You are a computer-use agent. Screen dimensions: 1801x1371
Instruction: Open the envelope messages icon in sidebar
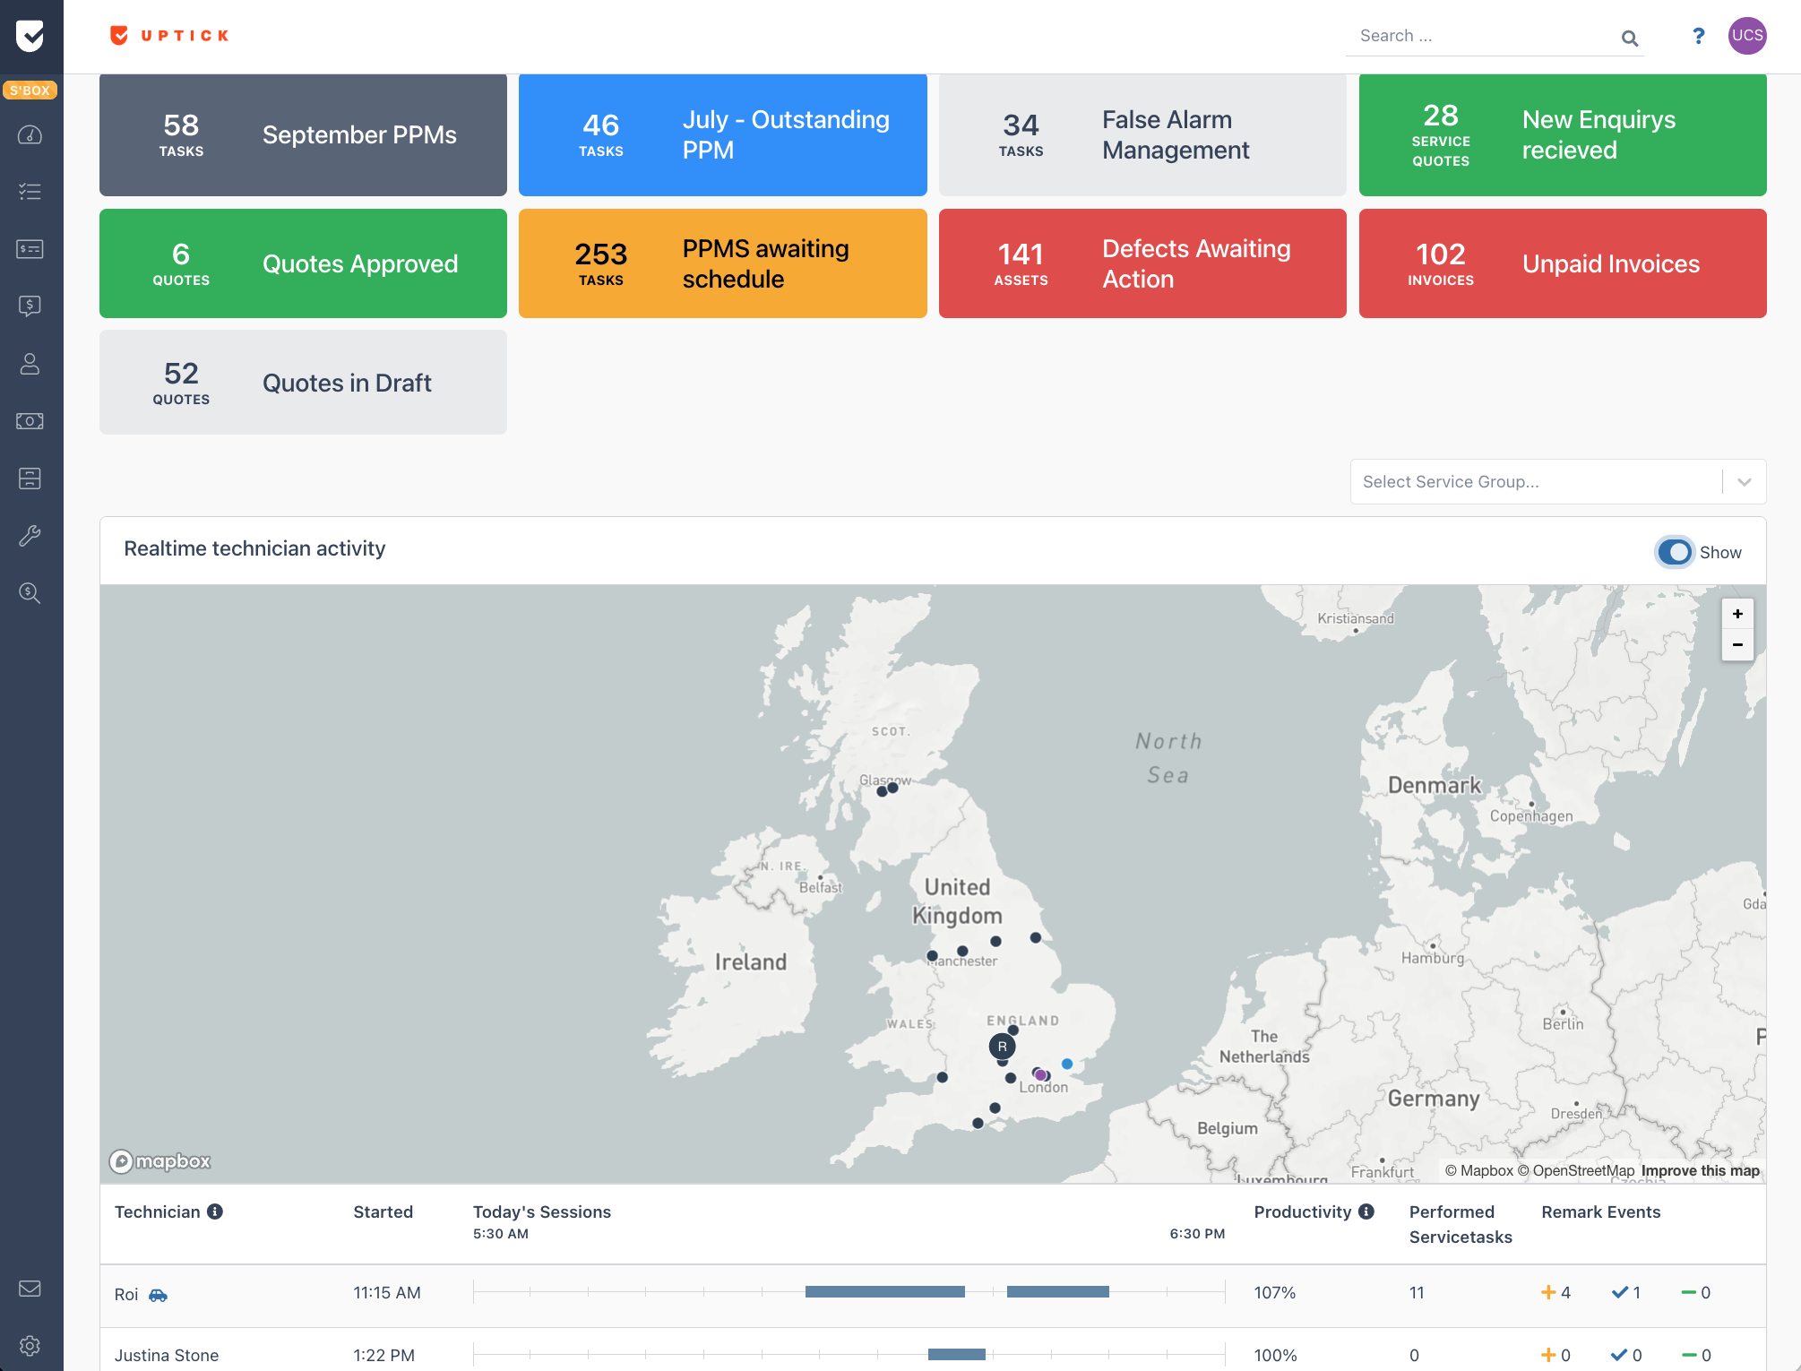click(30, 1289)
